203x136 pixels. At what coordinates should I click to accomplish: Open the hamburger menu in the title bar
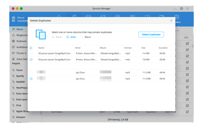(x=187, y=8)
